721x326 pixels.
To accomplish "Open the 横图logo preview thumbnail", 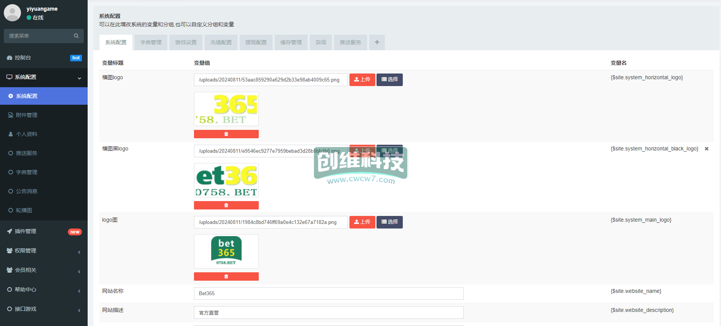I will tap(226, 109).
